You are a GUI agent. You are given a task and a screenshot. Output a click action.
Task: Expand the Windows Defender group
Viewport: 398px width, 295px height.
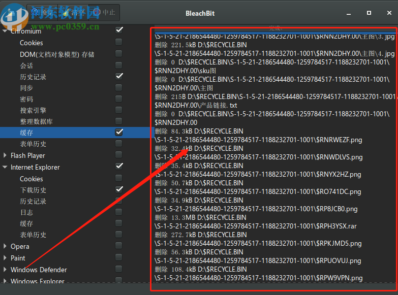(5, 270)
